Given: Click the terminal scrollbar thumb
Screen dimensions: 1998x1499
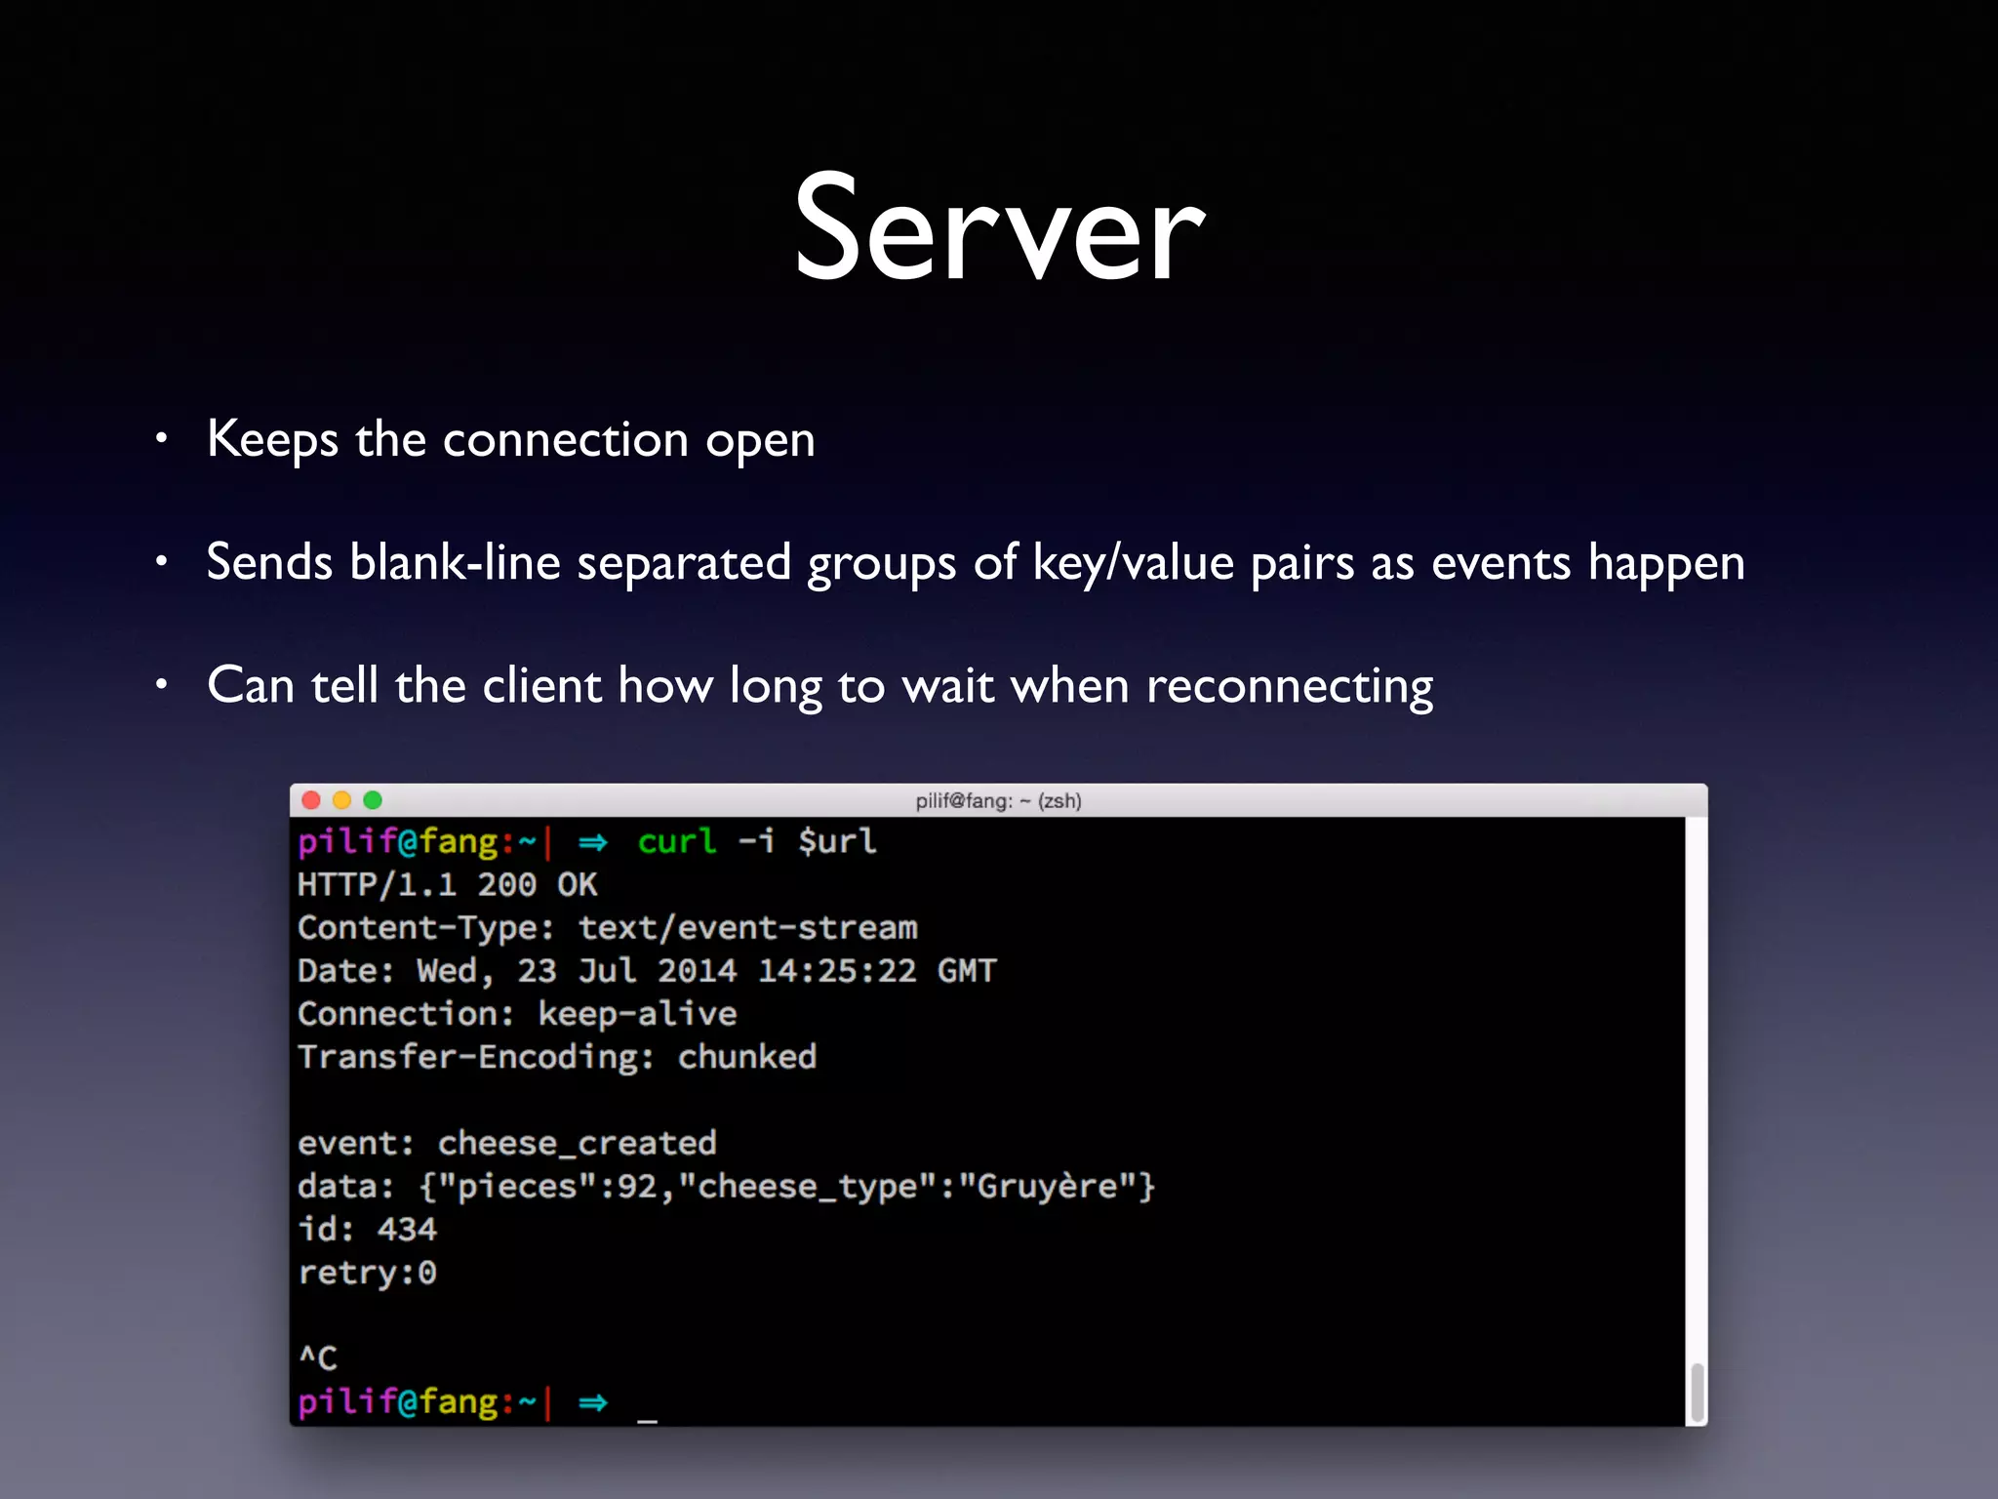Looking at the screenshot, I should coord(1697,1392).
